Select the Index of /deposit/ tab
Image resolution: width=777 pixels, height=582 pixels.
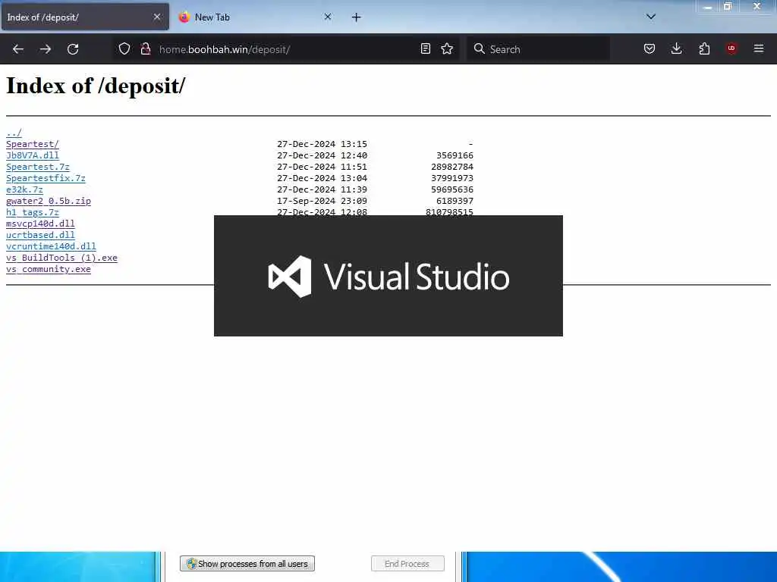(x=85, y=17)
